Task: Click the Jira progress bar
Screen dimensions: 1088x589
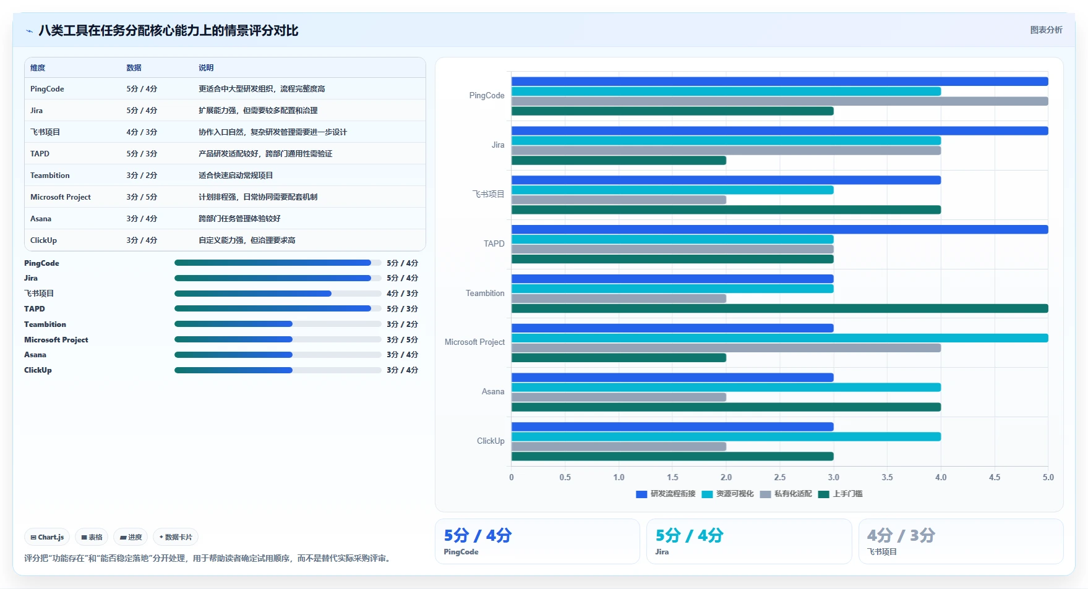Action: [278, 278]
